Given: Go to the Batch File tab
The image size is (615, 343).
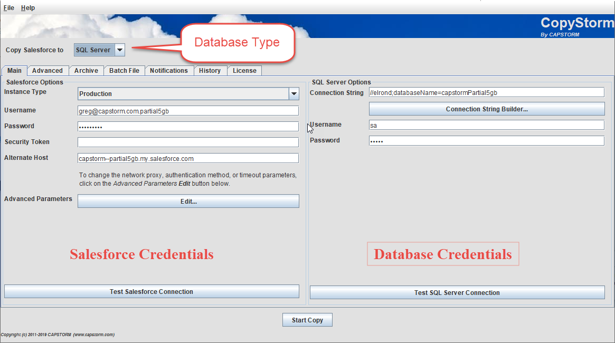Looking at the screenshot, I should pyautogui.click(x=125, y=71).
